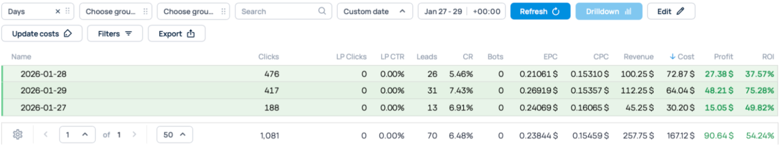Image resolution: width=779 pixels, height=148 pixels.
Task: Select the 2026-01-27 row
Action: 390,107
